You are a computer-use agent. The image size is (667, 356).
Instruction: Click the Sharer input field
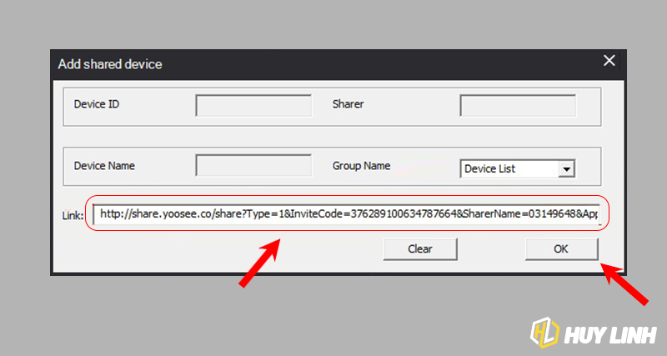coord(518,106)
